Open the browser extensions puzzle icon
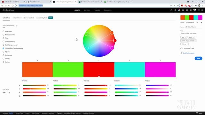Screen dimensions: 205x115 point(196,6)
